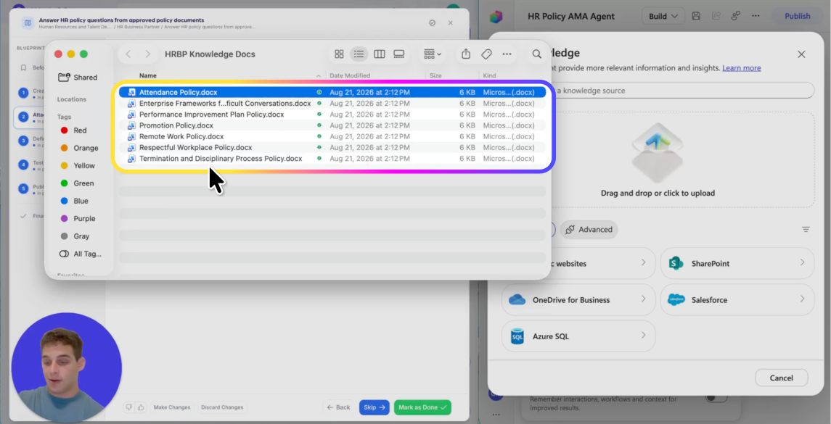Open the agent header ellipsis menu
The height and width of the screenshot is (424, 831).
756,17
